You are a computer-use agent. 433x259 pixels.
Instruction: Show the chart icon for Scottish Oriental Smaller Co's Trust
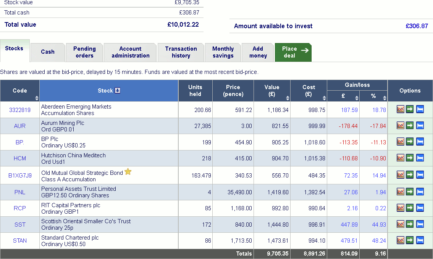tap(401, 224)
